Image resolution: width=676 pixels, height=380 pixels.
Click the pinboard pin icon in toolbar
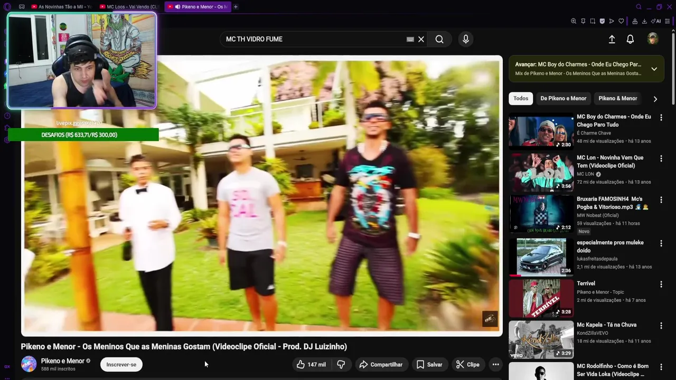(x=583, y=21)
